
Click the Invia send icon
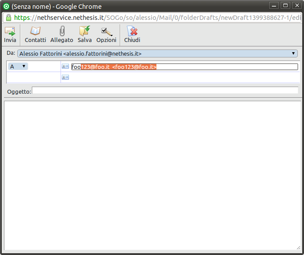[10, 32]
